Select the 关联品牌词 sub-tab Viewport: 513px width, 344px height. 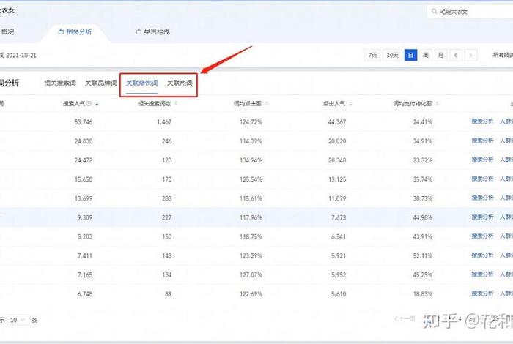pos(101,83)
